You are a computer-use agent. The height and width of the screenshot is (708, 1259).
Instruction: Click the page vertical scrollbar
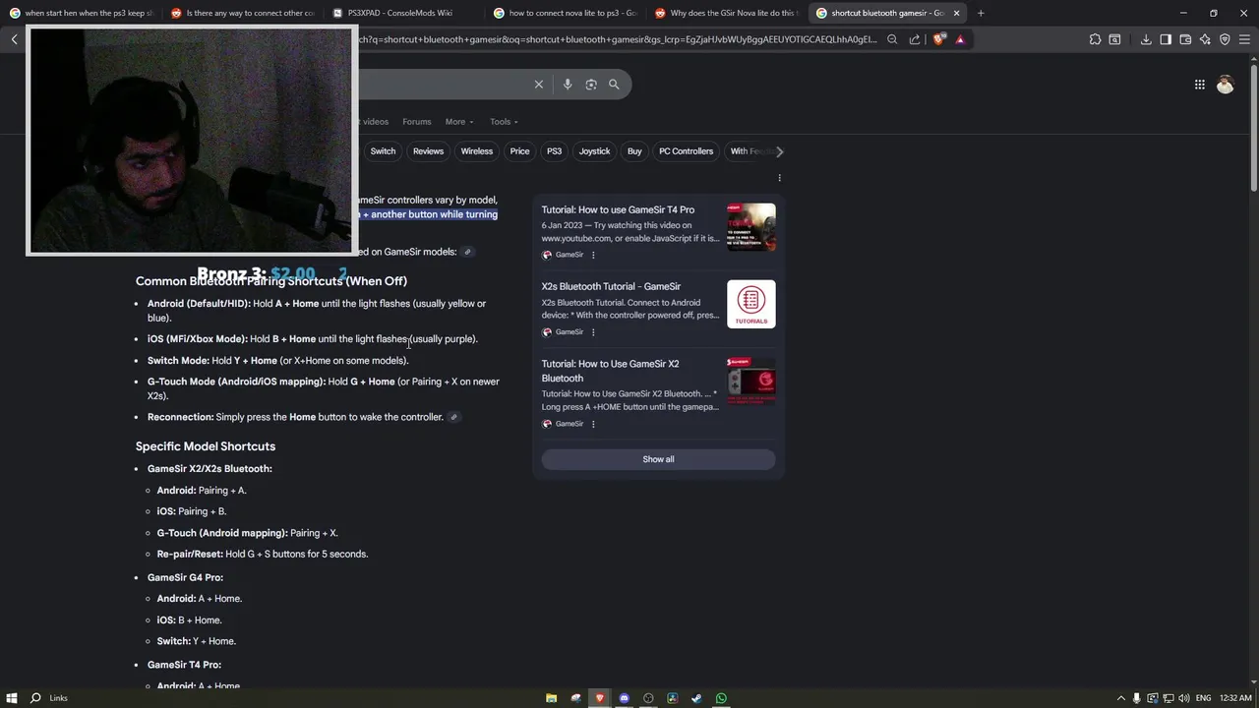tap(1253, 128)
